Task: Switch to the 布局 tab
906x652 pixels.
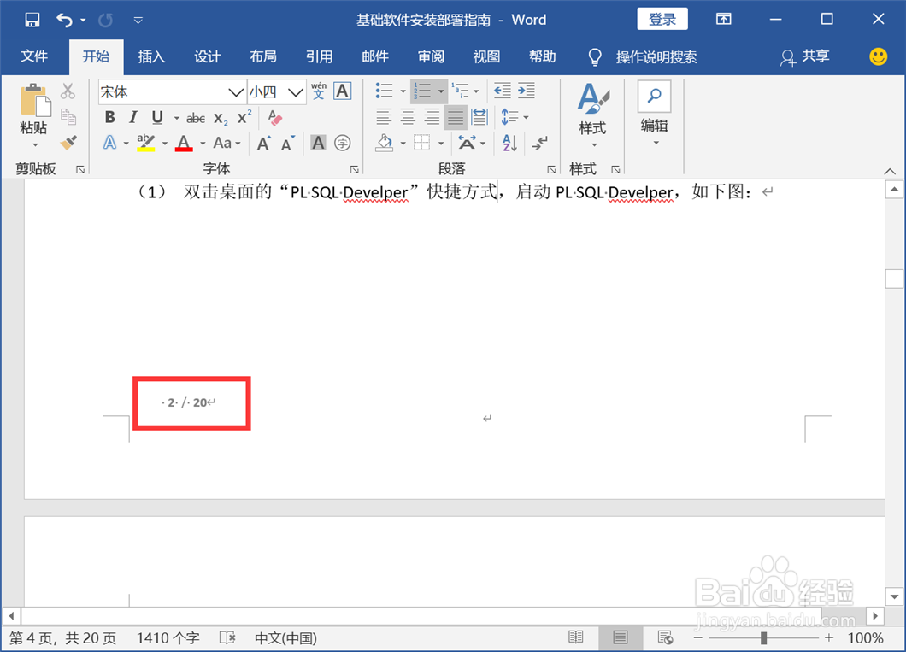Action: tap(263, 56)
